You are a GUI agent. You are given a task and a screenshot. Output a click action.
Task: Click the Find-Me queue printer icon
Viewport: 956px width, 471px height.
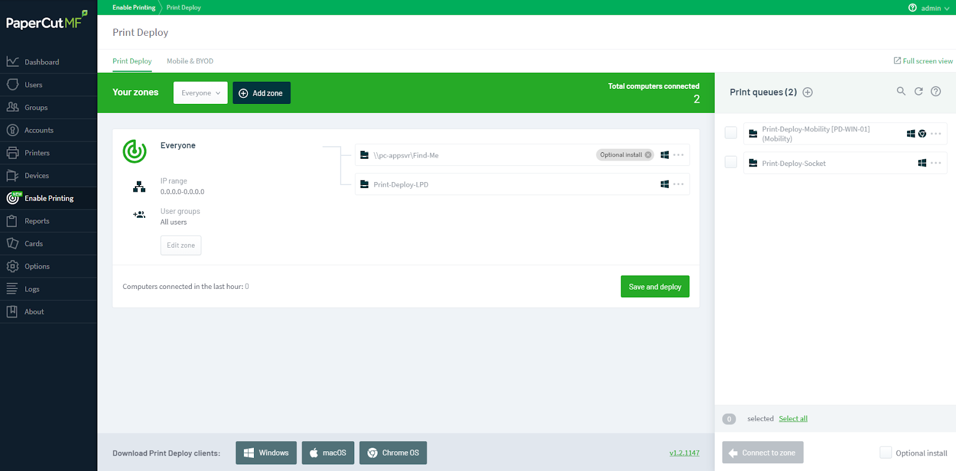(364, 155)
